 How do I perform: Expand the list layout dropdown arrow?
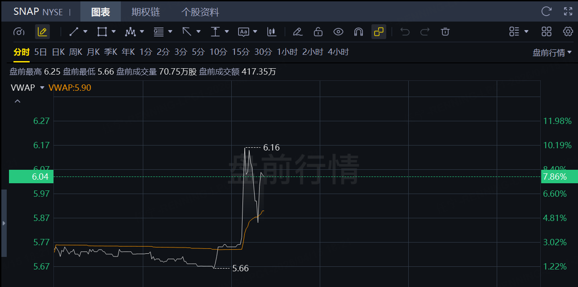tap(526, 32)
